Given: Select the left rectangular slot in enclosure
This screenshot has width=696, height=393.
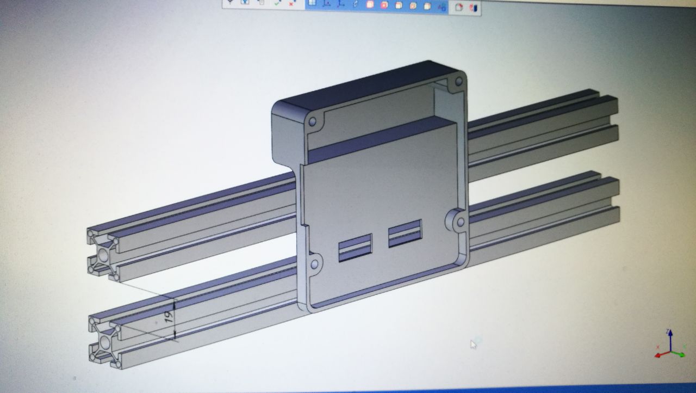Looking at the screenshot, I should click(x=355, y=248).
